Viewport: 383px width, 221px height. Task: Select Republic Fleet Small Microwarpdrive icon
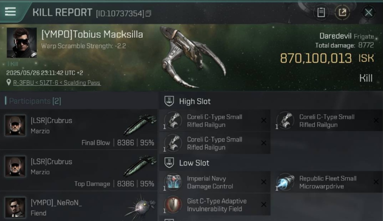(x=285, y=182)
